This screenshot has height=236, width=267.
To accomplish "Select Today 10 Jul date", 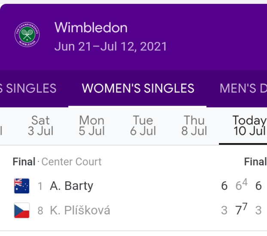I will (249, 125).
